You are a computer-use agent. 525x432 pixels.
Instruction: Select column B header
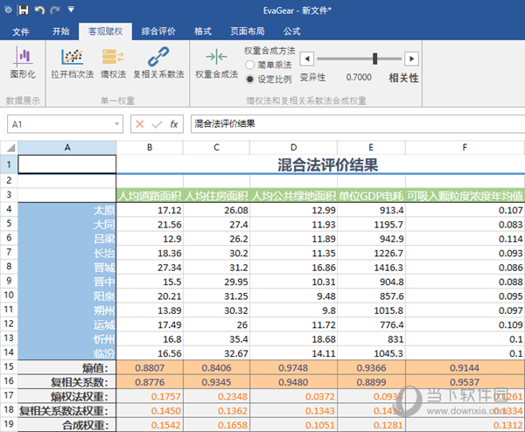pos(150,148)
